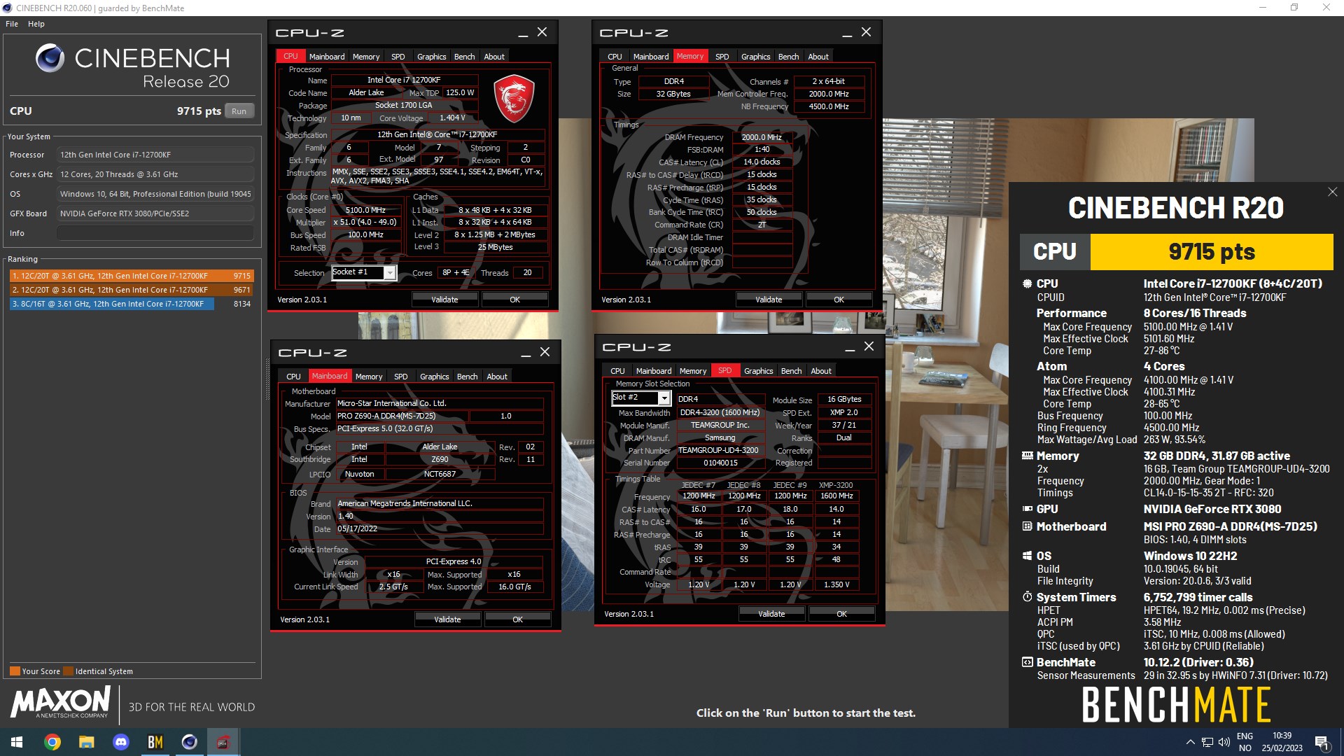Open Google Chrome from the taskbar
The height and width of the screenshot is (756, 1344).
52,742
